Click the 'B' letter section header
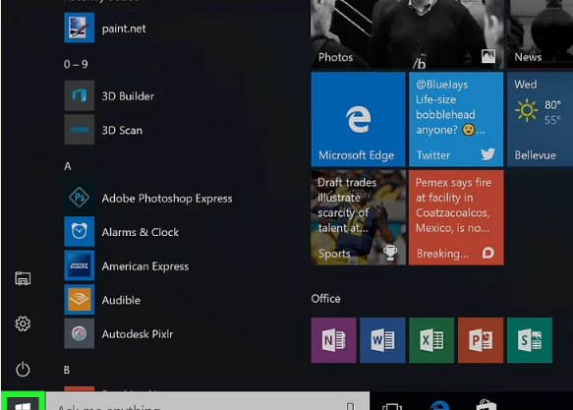Screen dimensions: 573x410 pos(67,370)
